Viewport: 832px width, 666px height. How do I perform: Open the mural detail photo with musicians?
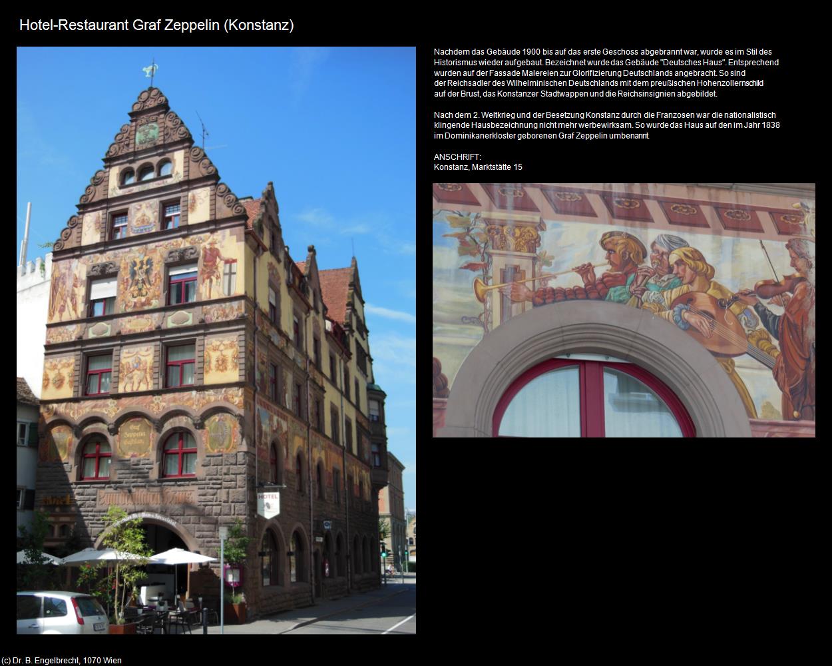(624, 310)
